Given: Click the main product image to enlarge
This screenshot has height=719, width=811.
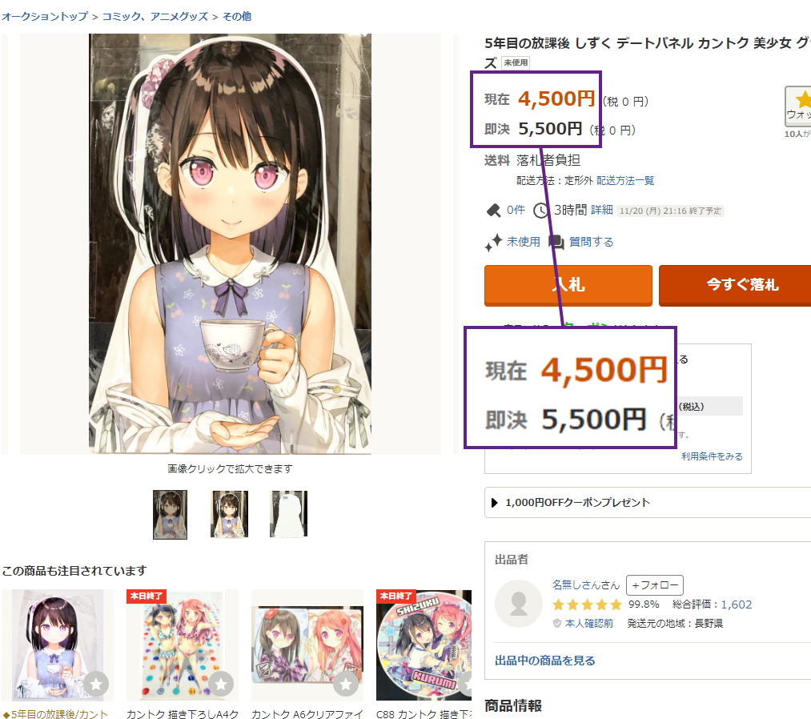Looking at the screenshot, I should 230,244.
